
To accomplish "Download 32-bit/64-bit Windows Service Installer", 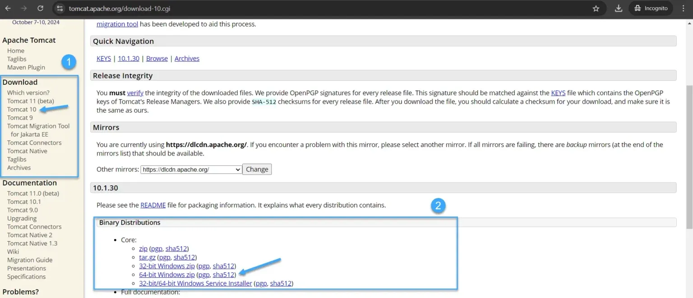I will click(x=195, y=284).
